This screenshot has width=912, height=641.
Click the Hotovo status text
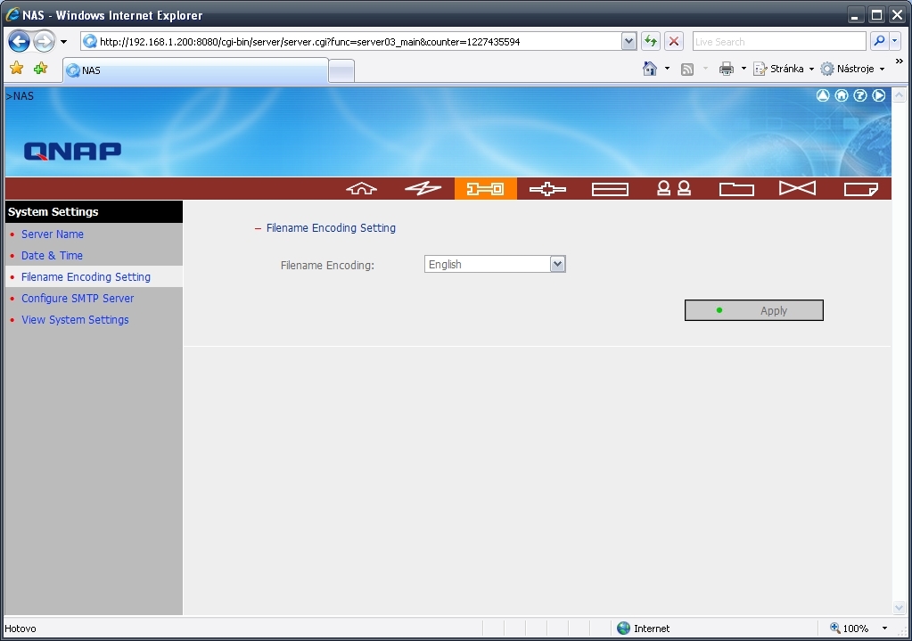click(x=21, y=629)
